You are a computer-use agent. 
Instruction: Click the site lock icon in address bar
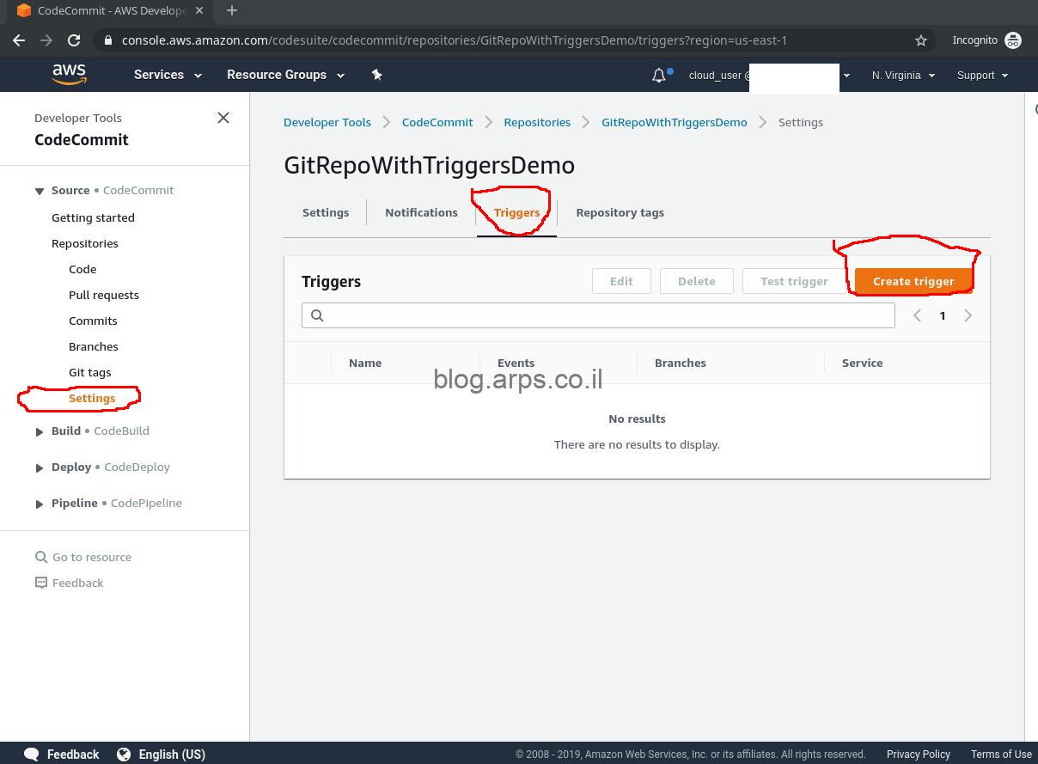(107, 40)
